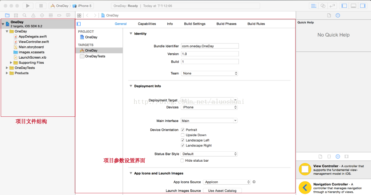This screenshot has width=371, height=195.
Task: Hide the project and targets list
Action: pyautogui.click(x=79, y=24)
